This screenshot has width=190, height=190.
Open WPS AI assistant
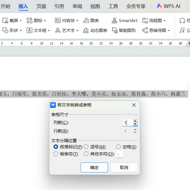point(168,6)
